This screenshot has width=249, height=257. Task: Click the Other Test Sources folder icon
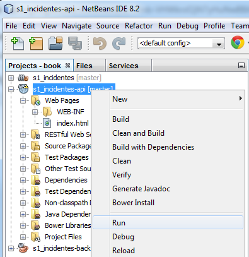[x=35, y=169]
